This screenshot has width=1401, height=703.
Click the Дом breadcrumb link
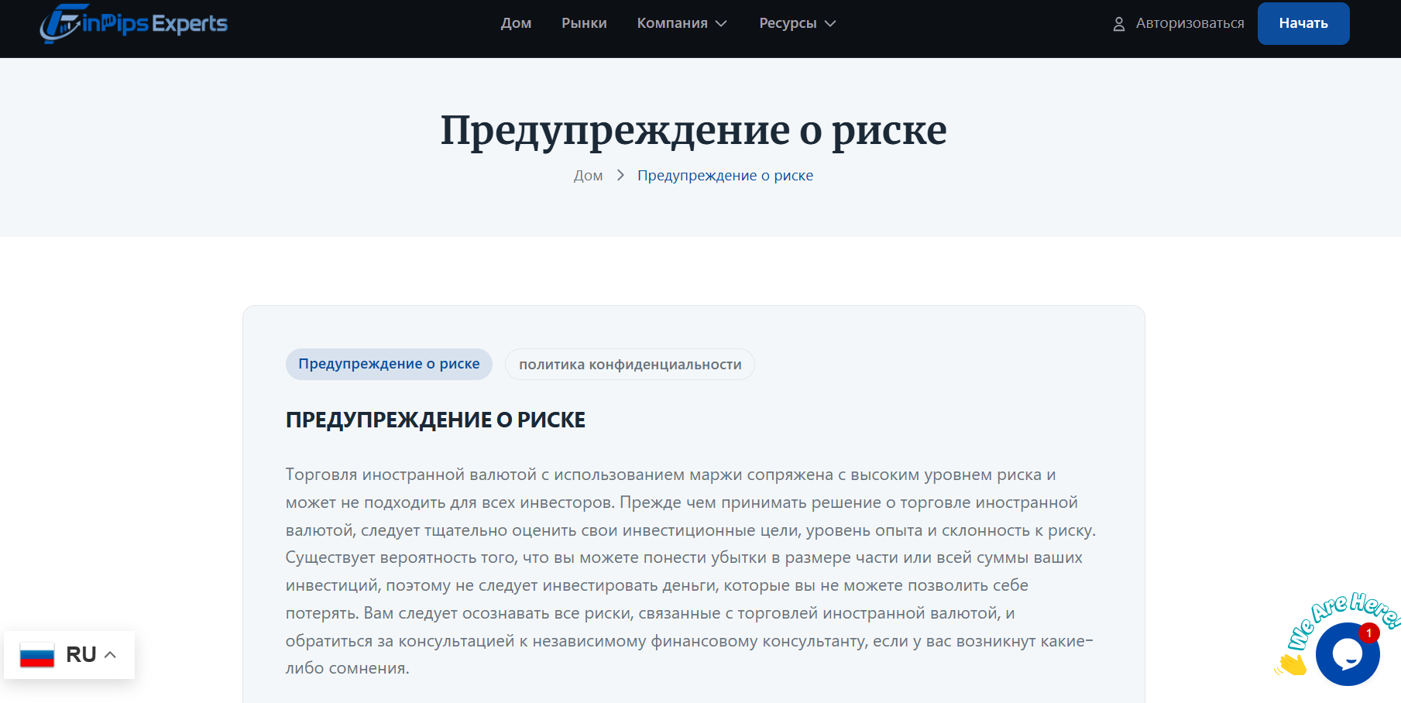point(589,176)
